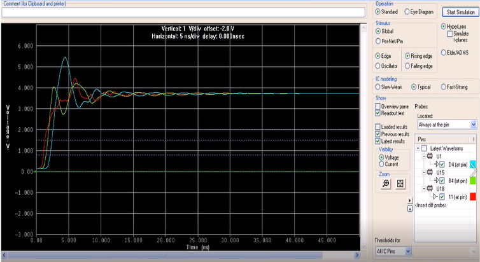
Task: Set visibility to Current
Action: pyautogui.click(x=381, y=164)
